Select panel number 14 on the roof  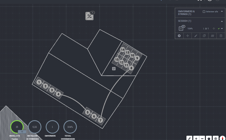click(x=123, y=50)
